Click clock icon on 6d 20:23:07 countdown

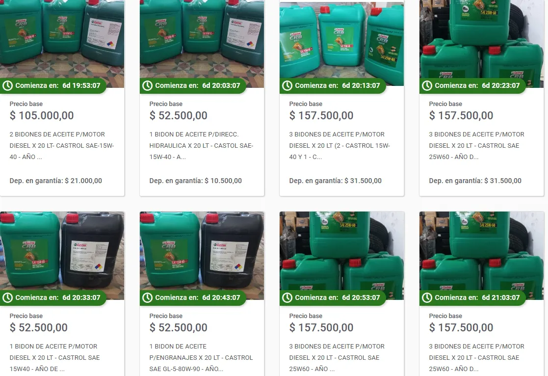coord(427,85)
